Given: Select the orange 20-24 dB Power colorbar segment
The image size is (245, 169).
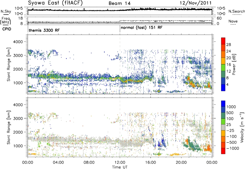Looking at the screenshot, I should pyautogui.click(x=223, y=54).
